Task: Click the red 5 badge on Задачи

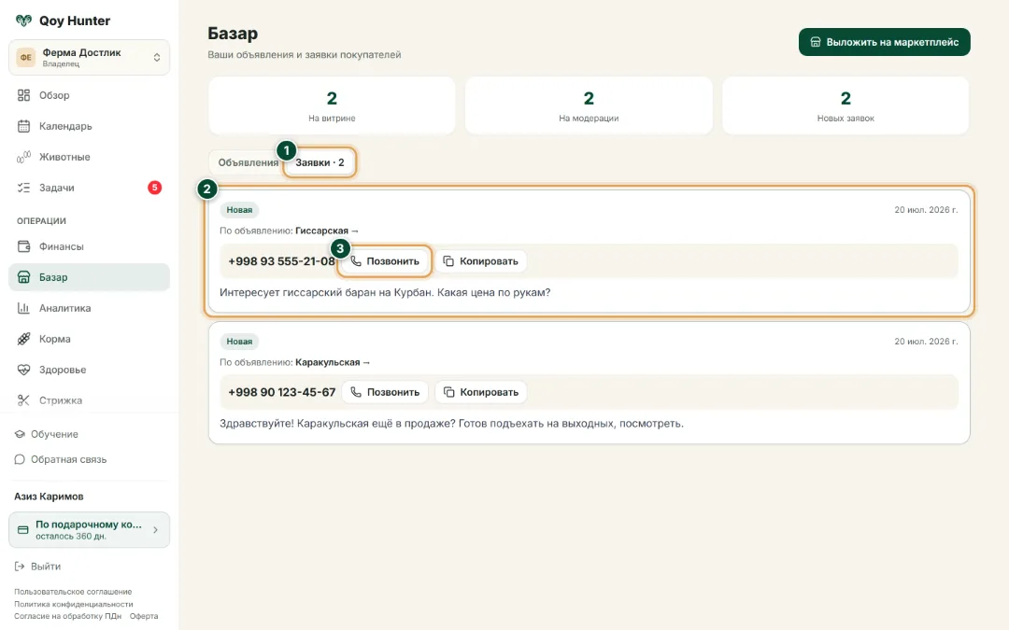Action: pos(154,188)
